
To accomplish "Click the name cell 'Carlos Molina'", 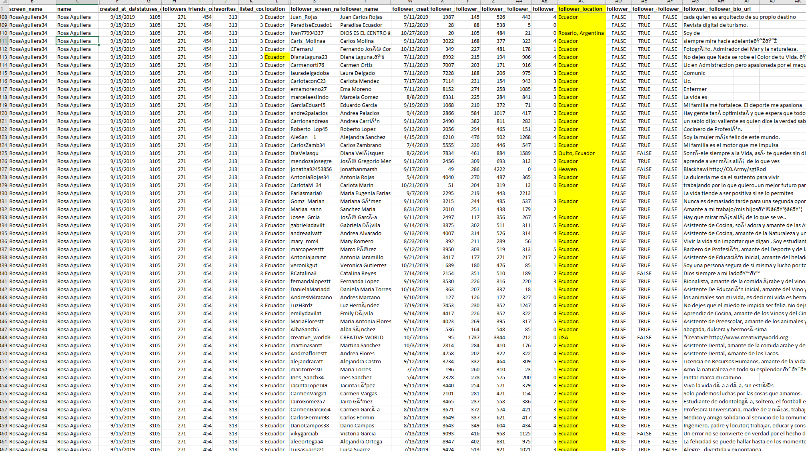I will pyautogui.click(x=365, y=41).
